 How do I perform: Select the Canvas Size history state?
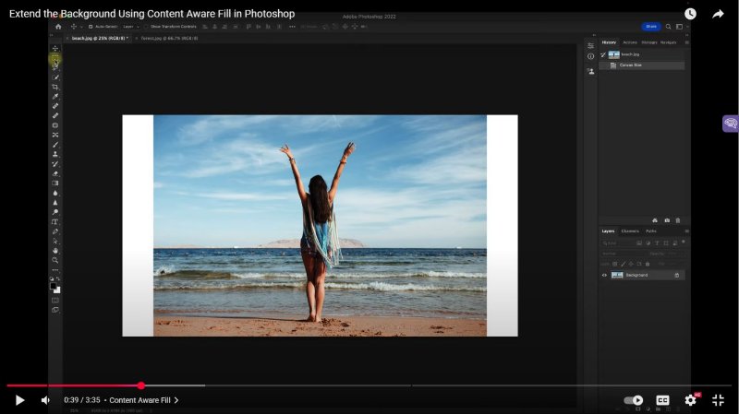coord(631,65)
